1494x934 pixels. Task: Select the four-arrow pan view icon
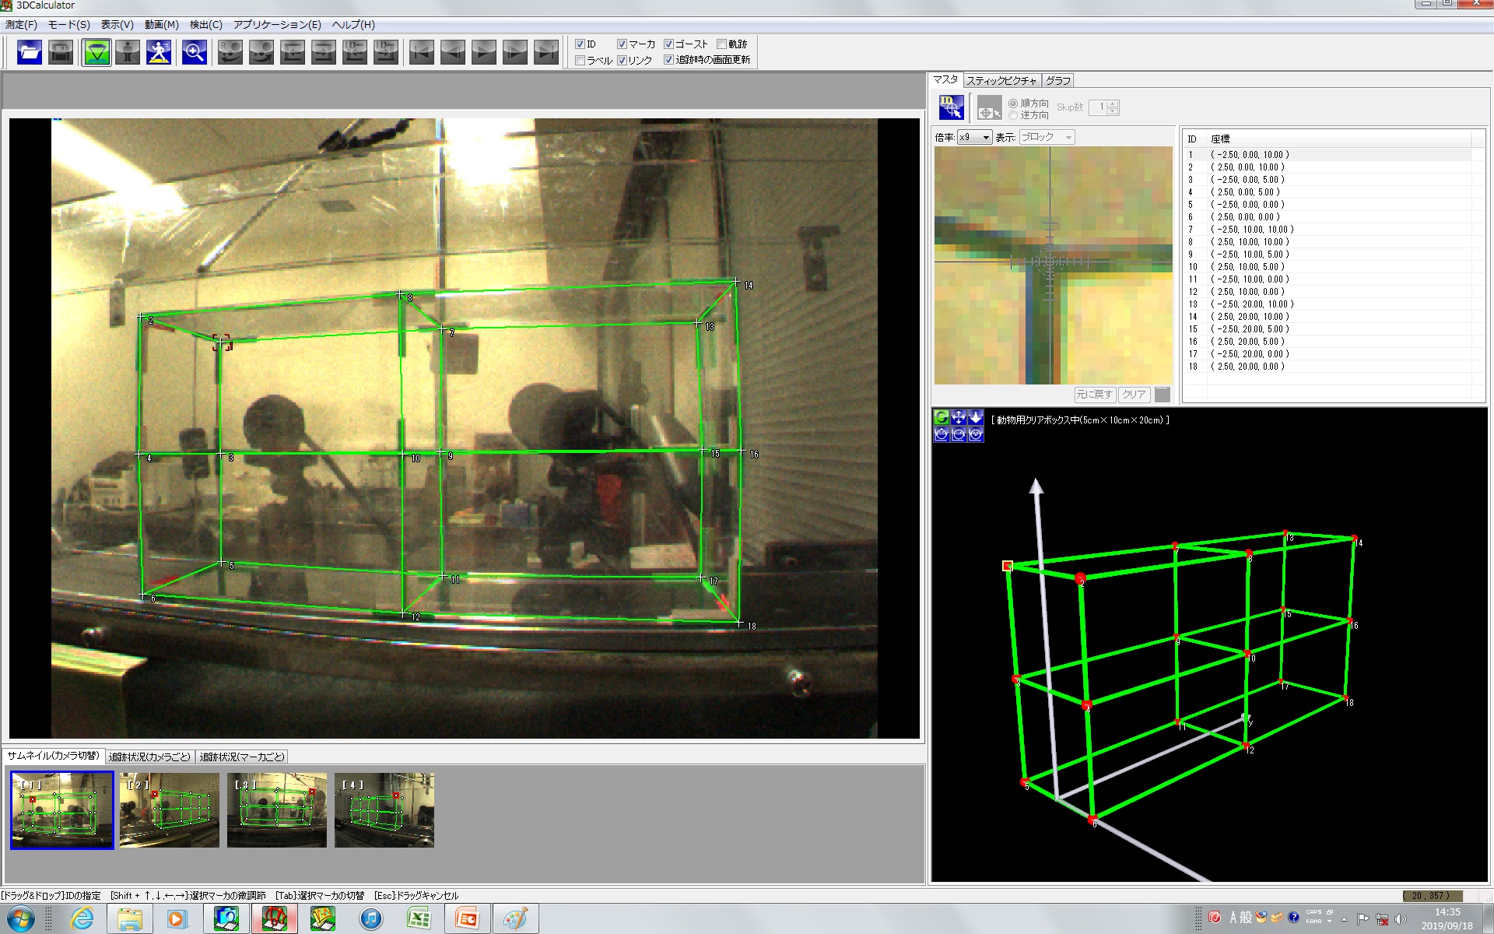click(x=959, y=417)
